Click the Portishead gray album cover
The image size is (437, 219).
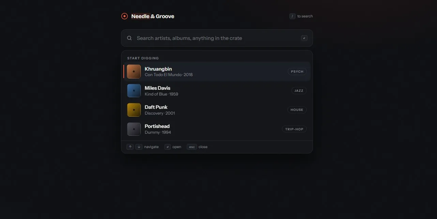coord(134,129)
